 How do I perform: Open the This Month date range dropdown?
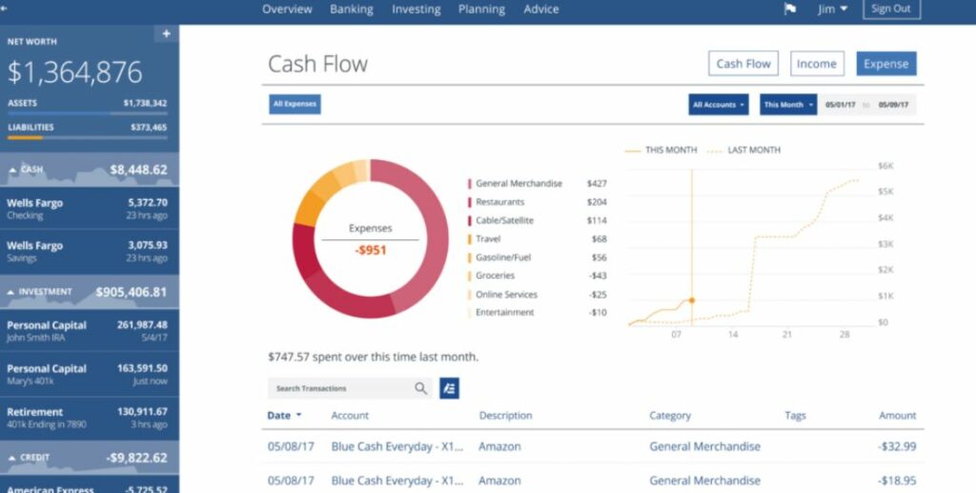tap(788, 105)
